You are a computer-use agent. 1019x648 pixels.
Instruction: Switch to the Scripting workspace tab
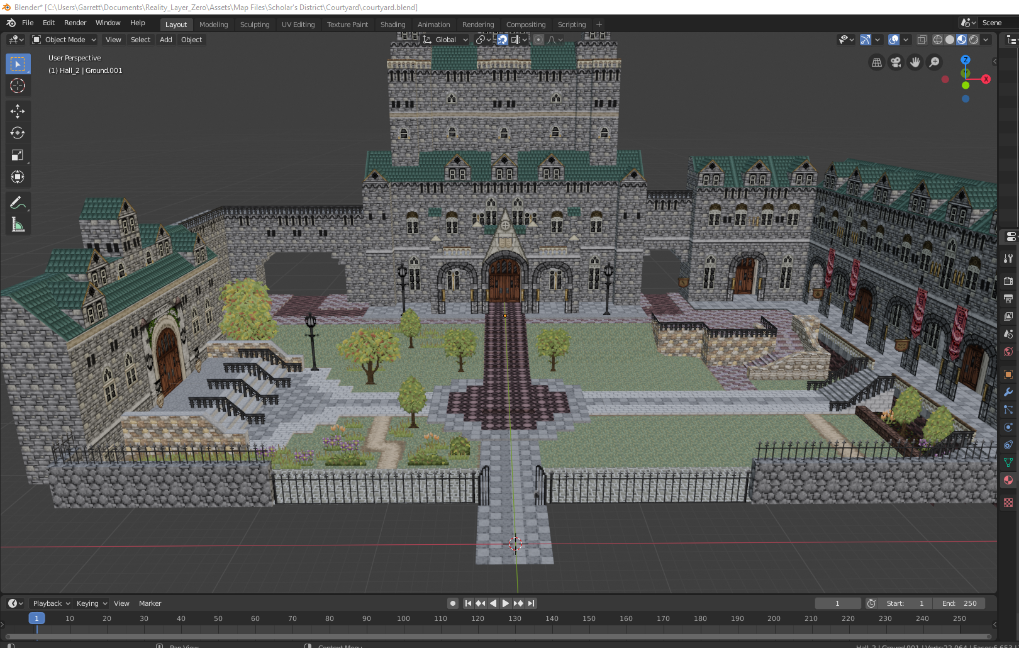(x=571, y=25)
